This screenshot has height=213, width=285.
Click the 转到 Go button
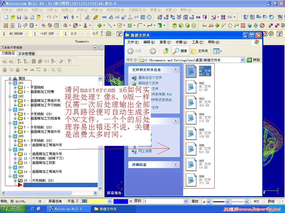pos(254,60)
